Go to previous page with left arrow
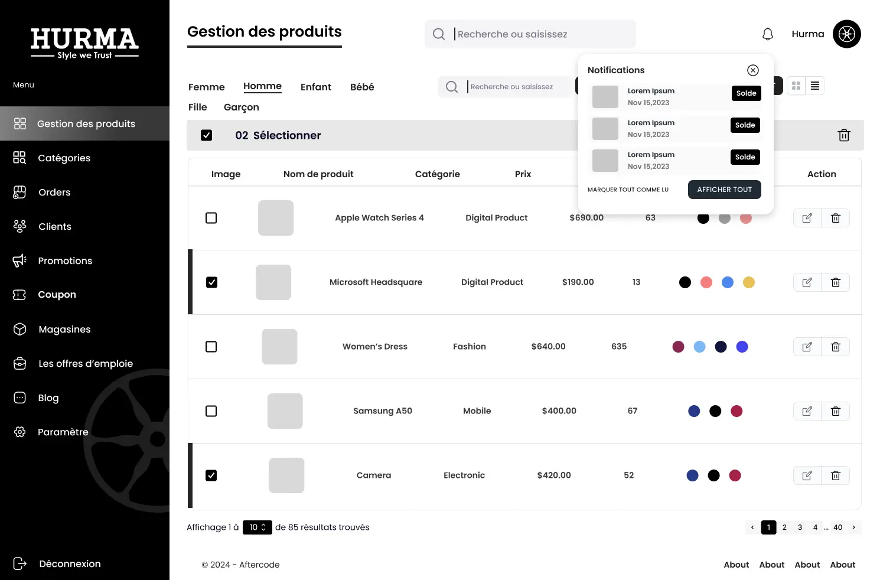 pos(752,527)
